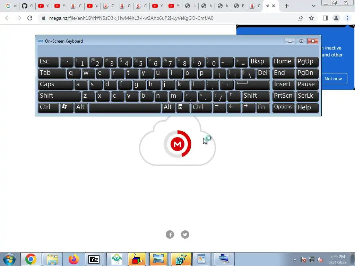355x266 pixels.
Task: Open a new browser tab
Action: pos(287,6)
